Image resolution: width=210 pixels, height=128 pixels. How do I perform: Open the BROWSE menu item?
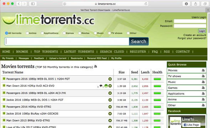click(x=22, y=52)
